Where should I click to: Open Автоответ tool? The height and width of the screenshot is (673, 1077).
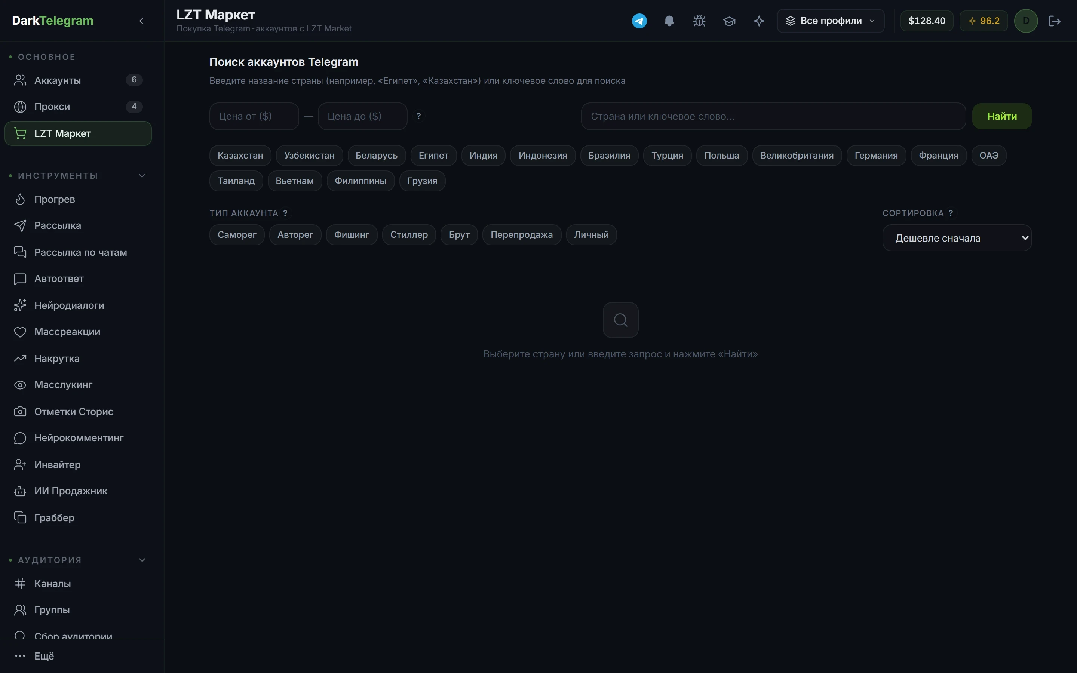click(78, 279)
